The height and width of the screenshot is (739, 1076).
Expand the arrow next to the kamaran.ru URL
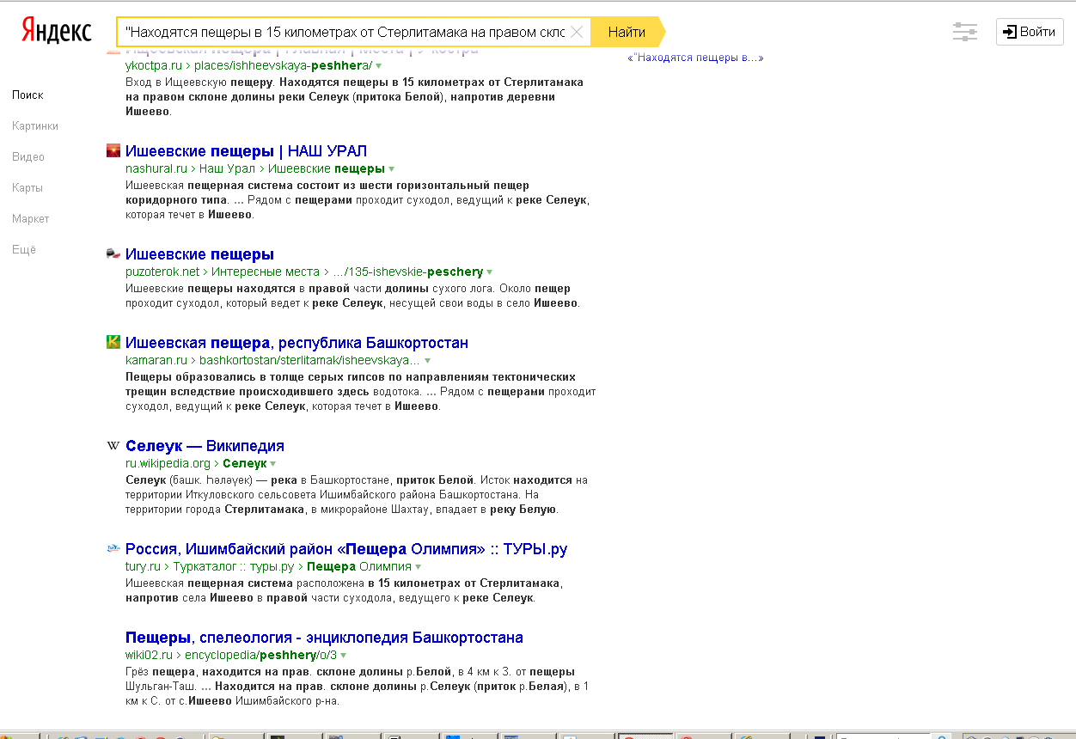(x=427, y=361)
